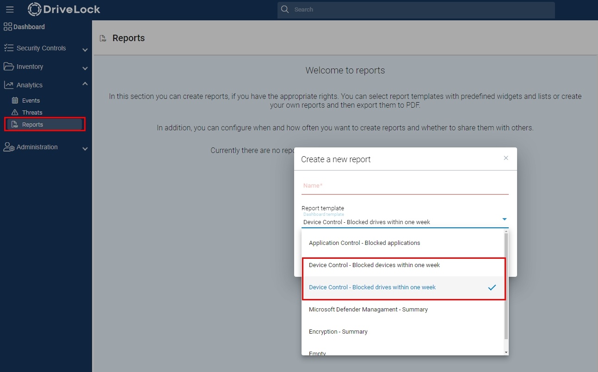The height and width of the screenshot is (372, 598).
Task: Click the Dashboard template combo box value
Action: 367,222
